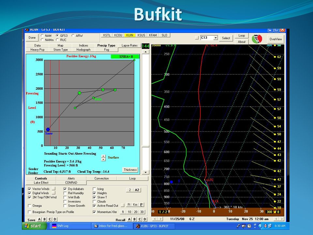Open the Hodograph tab
Viewport: 313px width, 235px height.
[83, 50]
